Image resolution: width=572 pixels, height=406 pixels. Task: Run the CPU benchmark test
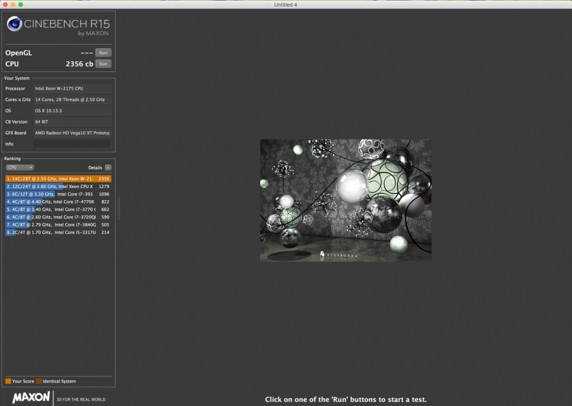(x=103, y=64)
